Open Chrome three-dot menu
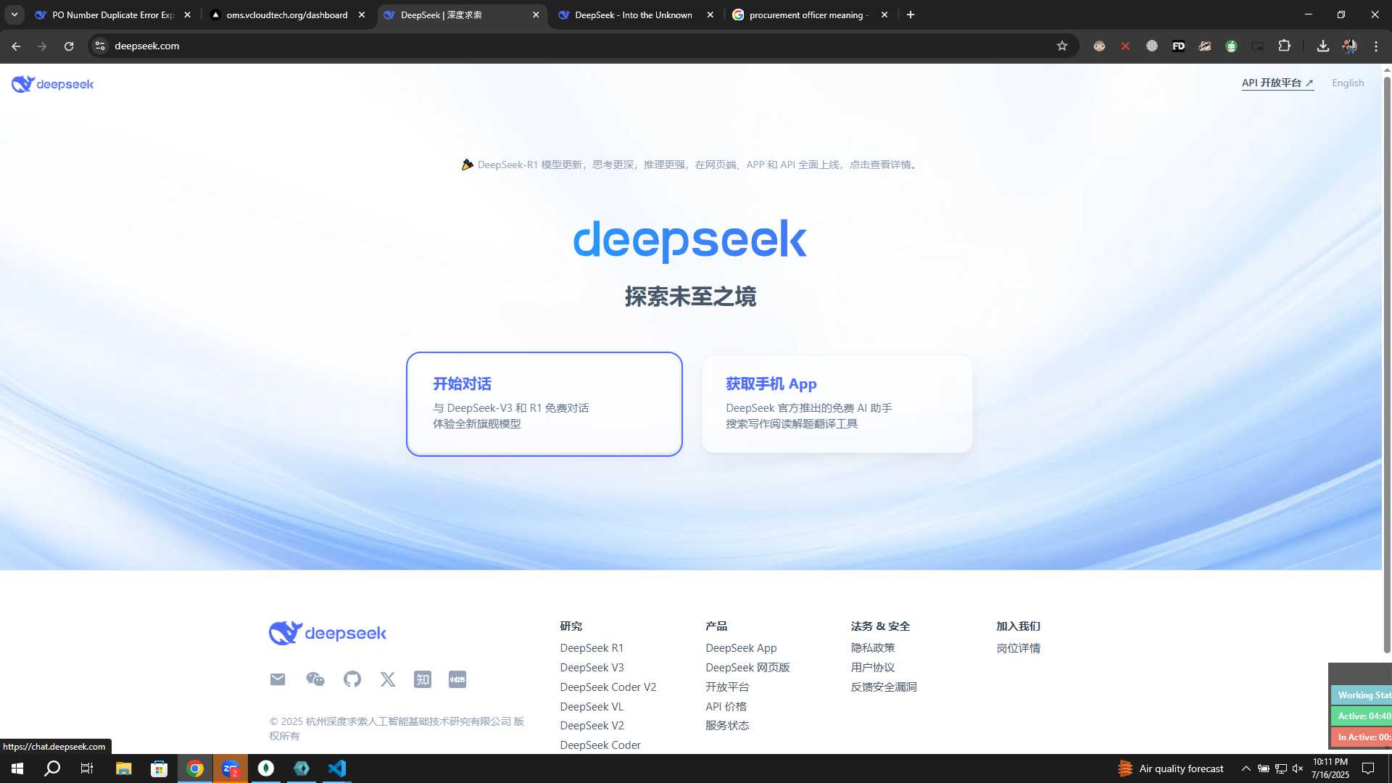Viewport: 1392px width, 783px height. [1376, 46]
